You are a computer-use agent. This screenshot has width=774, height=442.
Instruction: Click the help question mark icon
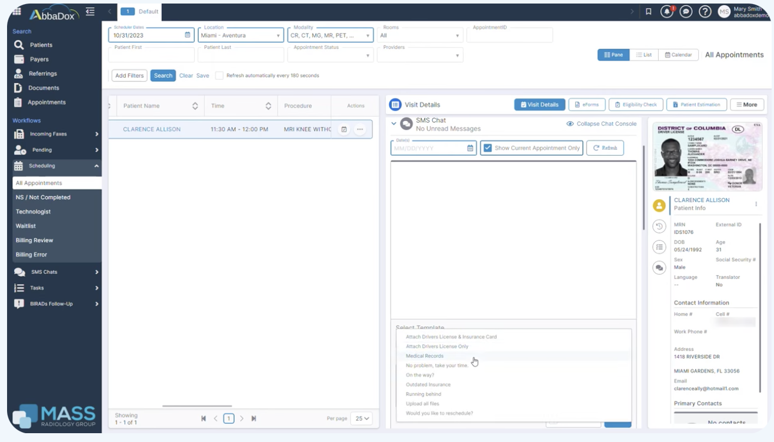pyautogui.click(x=705, y=12)
